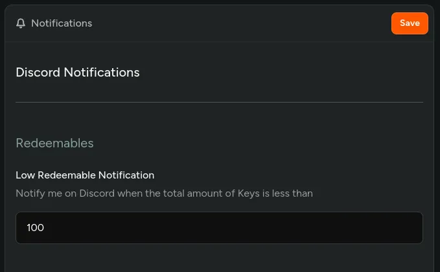Click the Redeemables section heading
Screen dimensions: 440x272
coord(54,143)
